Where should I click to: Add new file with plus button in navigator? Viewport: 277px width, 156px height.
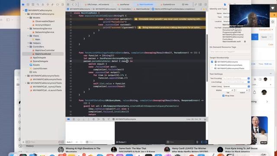coord(23,142)
